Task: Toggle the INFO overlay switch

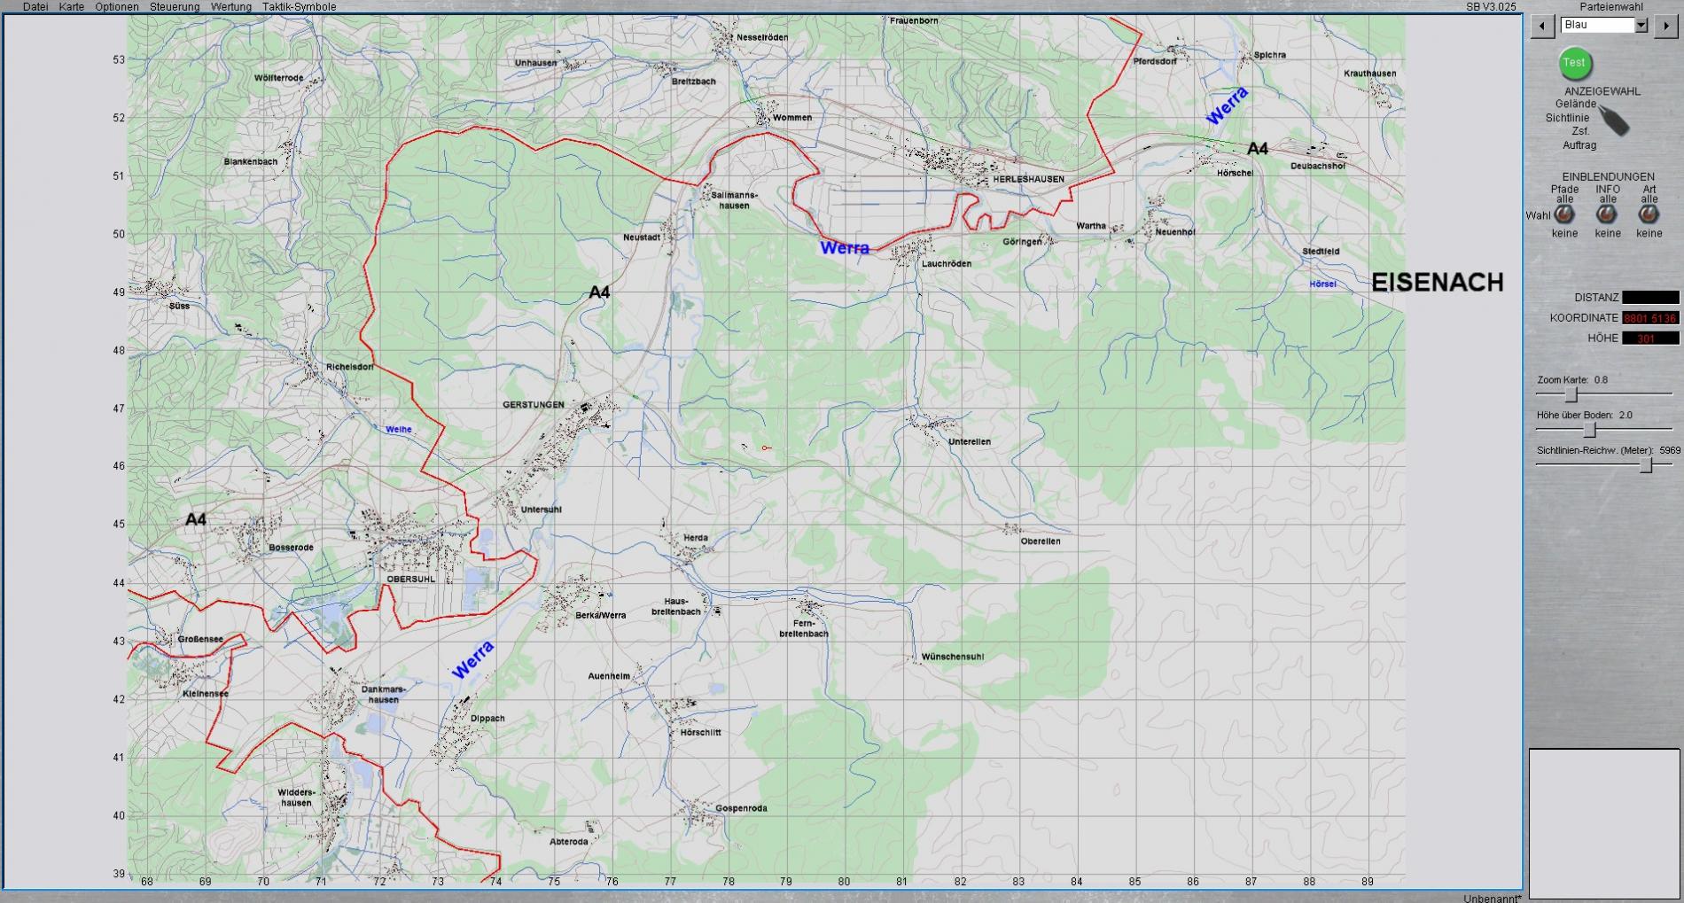Action: point(1607,214)
